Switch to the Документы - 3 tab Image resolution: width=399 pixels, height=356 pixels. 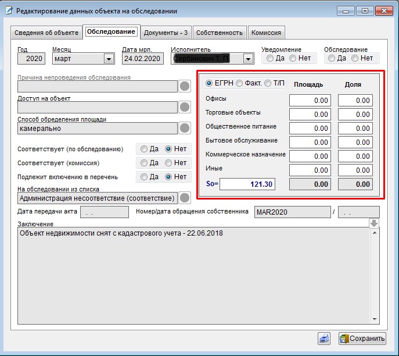click(x=166, y=33)
